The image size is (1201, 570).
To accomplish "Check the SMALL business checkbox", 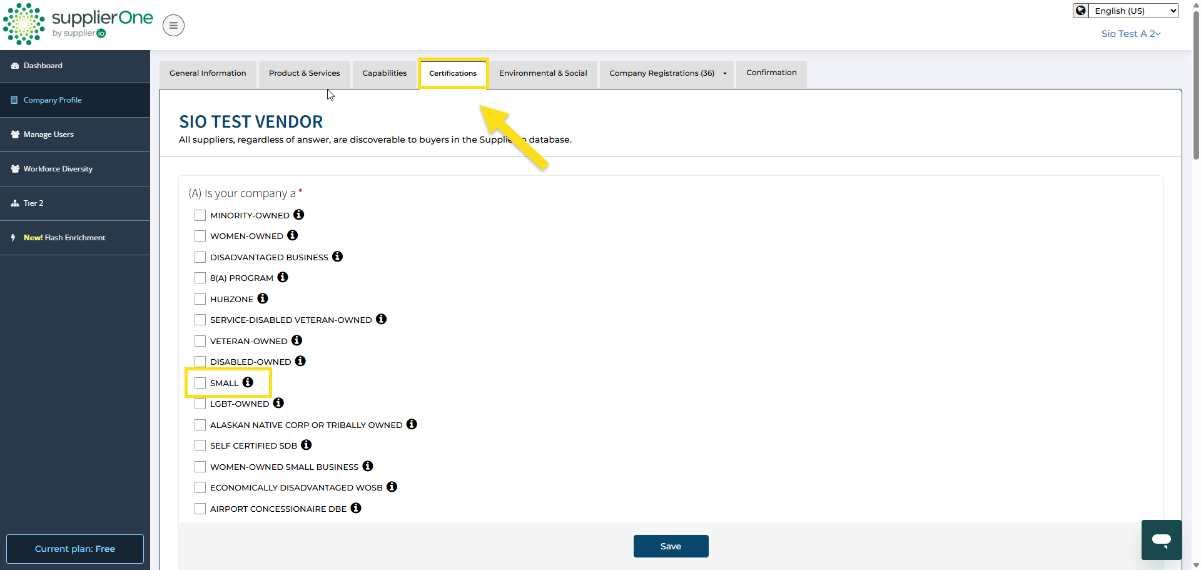I will click(200, 383).
